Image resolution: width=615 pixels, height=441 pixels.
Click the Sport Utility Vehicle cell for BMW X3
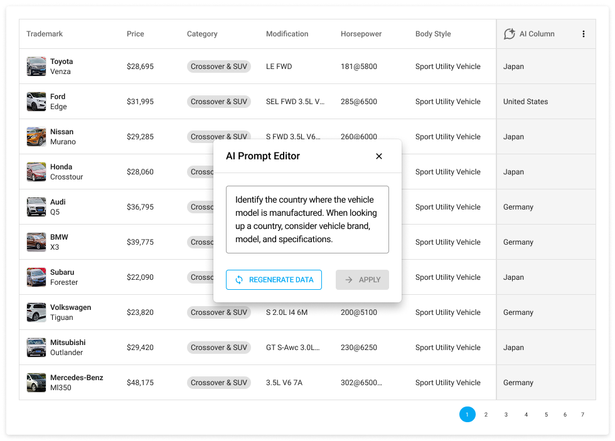(x=448, y=242)
